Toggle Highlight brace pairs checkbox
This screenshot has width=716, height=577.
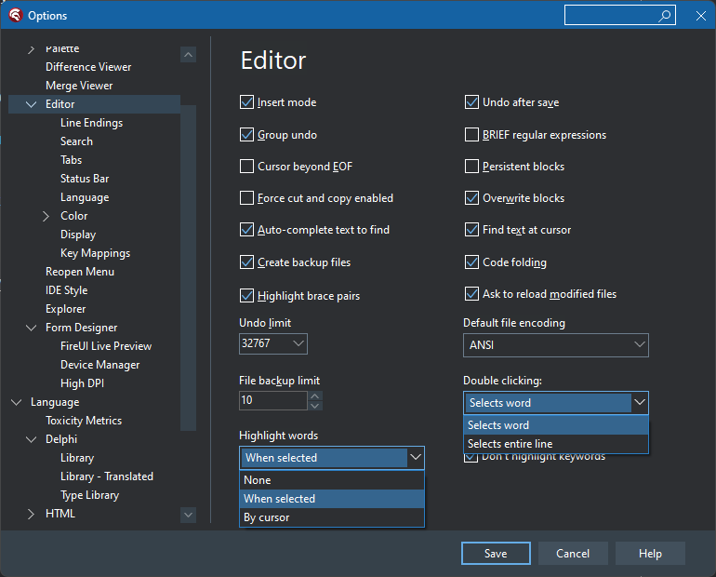(247, 296)
